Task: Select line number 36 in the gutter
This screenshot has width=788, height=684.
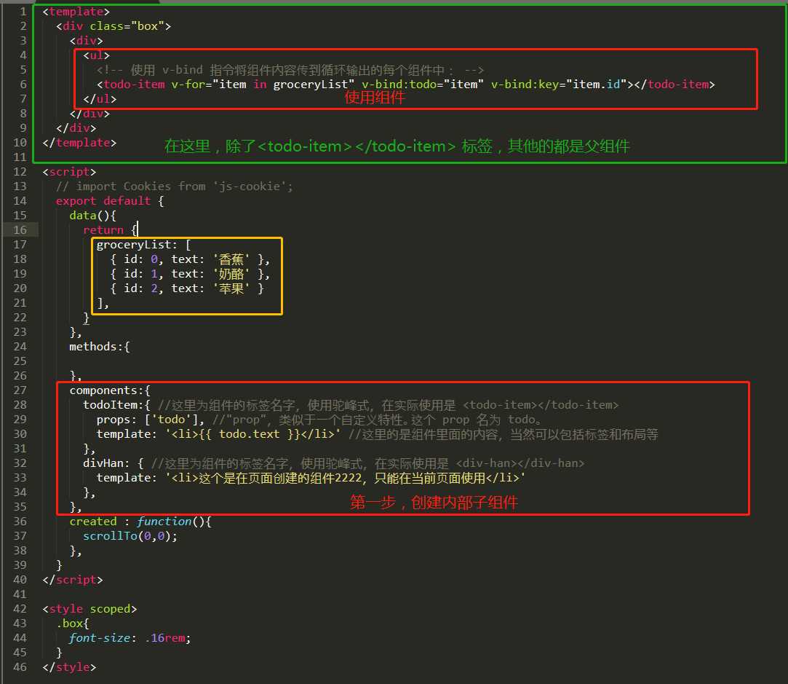Action: pos(20,521)
